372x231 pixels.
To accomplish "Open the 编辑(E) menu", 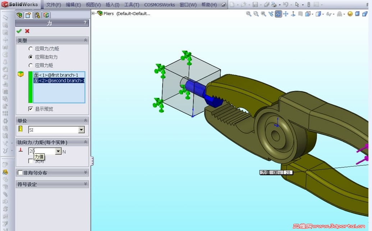I will click(x=73, y=5).
